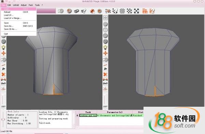Click the orange pencil edit icon in toolbar

click(92, 11)
